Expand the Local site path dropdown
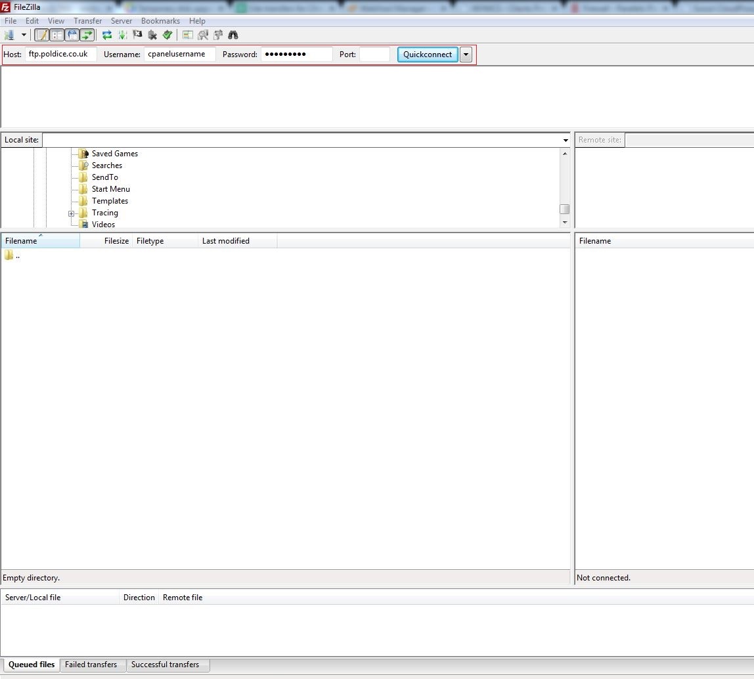Image resolution: width=754 pixels, height=679 pixels. pos(565,140)
